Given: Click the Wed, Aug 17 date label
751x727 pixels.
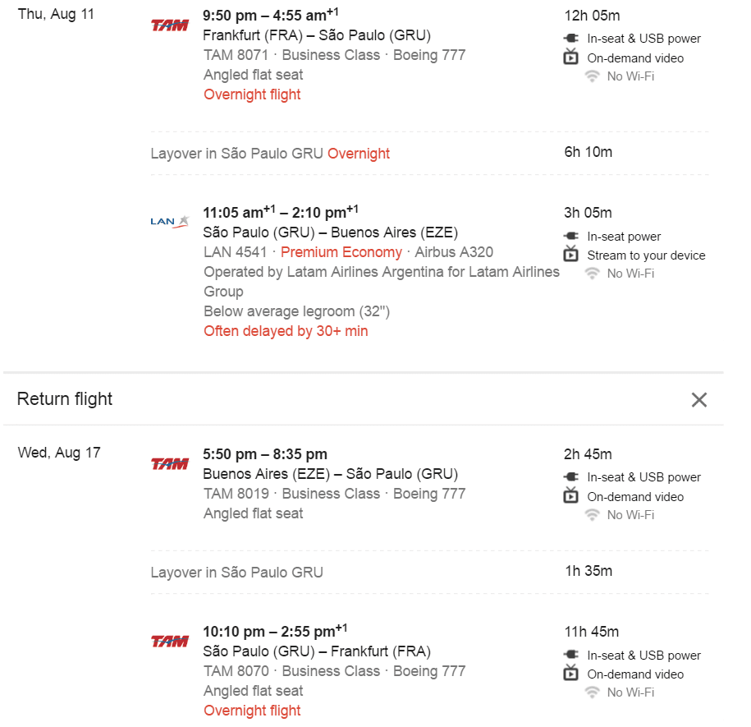Looking at the screenshot, I should [59, 453].
